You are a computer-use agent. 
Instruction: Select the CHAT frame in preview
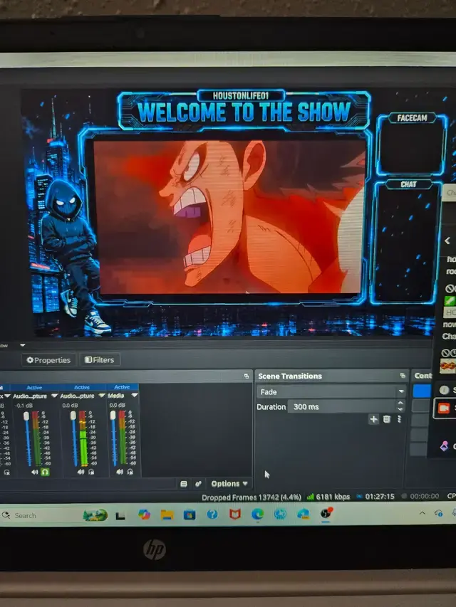405,241
